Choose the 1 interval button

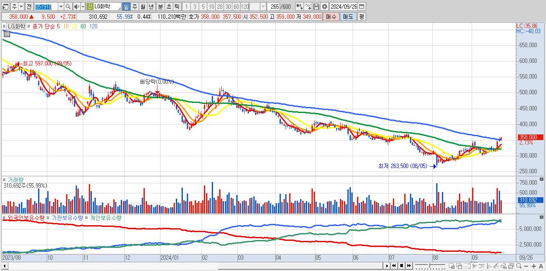186,7
